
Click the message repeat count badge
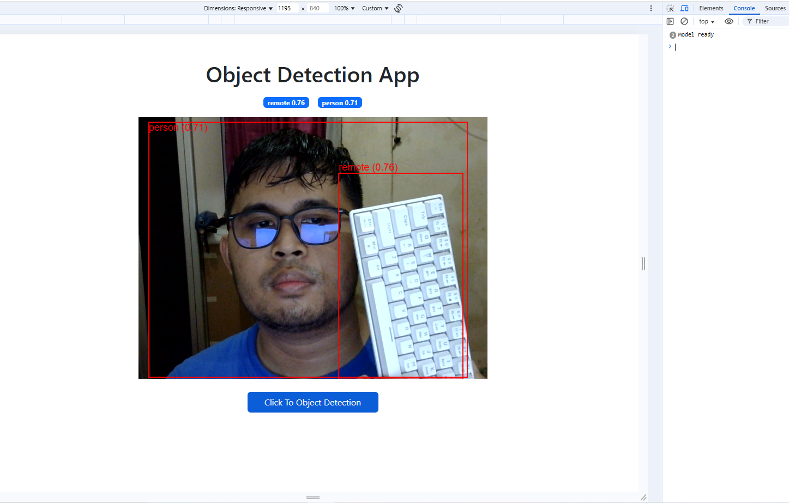pos(672,35)
